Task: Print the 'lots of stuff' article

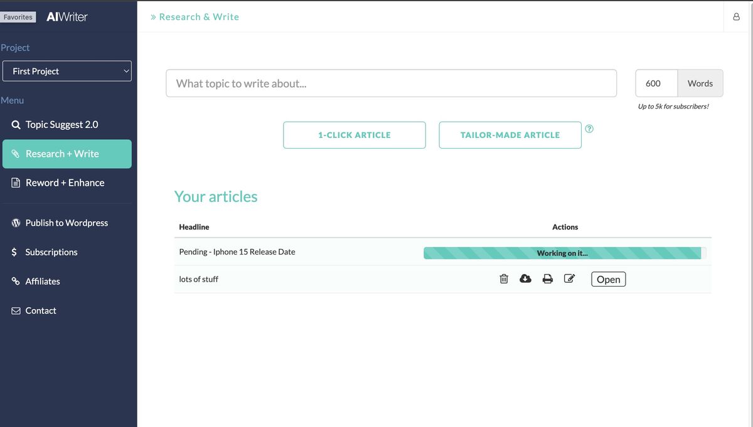Action: point(548,278)
